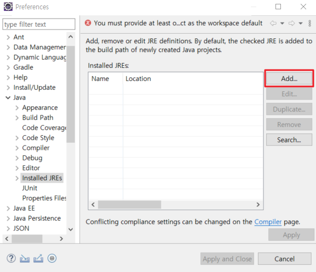Select the Gradle label in tree
The width and height of the screenshot is (316, 272).
point(23,67)
